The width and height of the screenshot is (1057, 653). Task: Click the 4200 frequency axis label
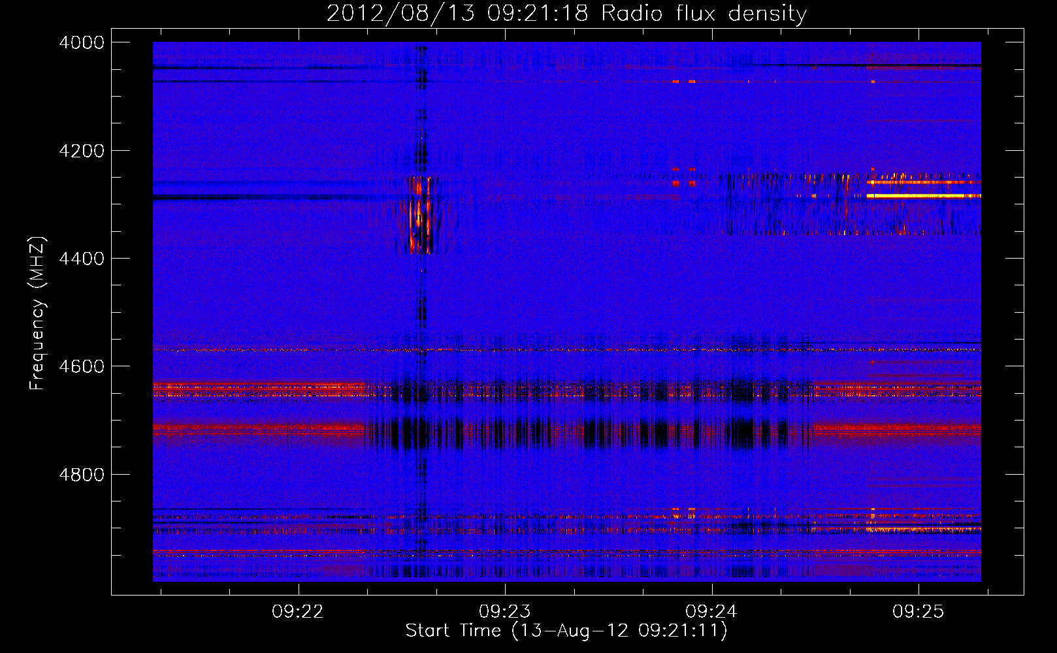point(81,151)
